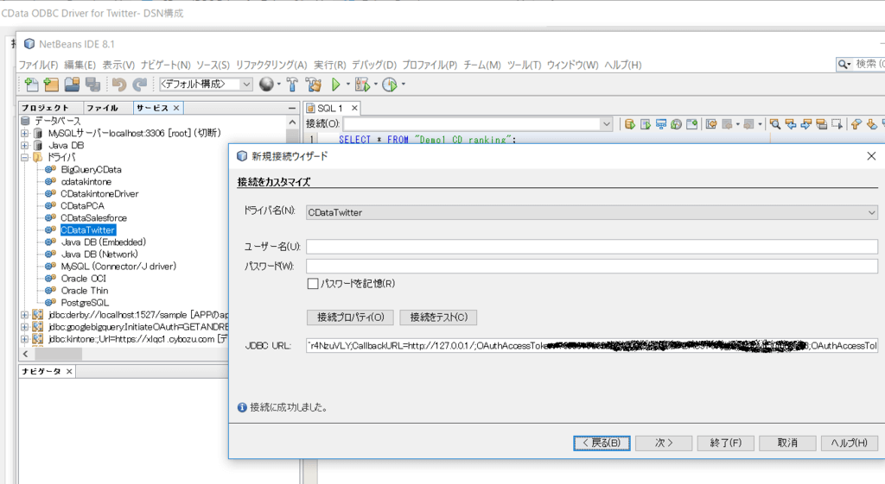Open the ファイル(F) menu
The width and height of the screenshot is (885, 484).
tap(38, 65)
